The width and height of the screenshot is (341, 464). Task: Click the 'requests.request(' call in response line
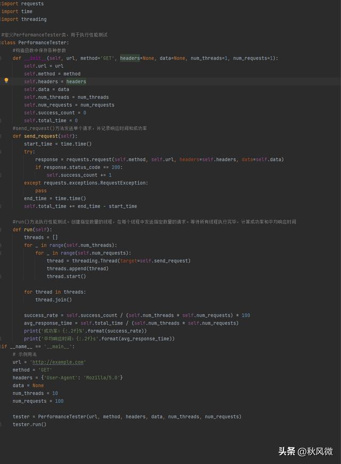coord(90,160)
